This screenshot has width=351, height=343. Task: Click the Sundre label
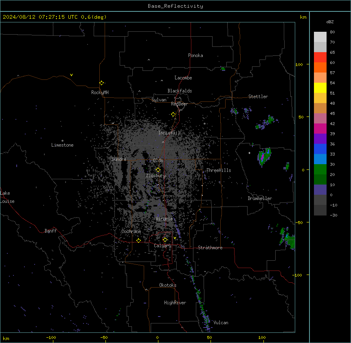click(x=119, y=159)
